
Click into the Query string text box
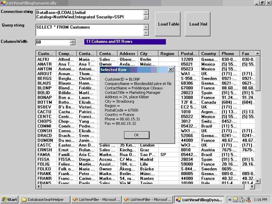[x=90, y=30]
